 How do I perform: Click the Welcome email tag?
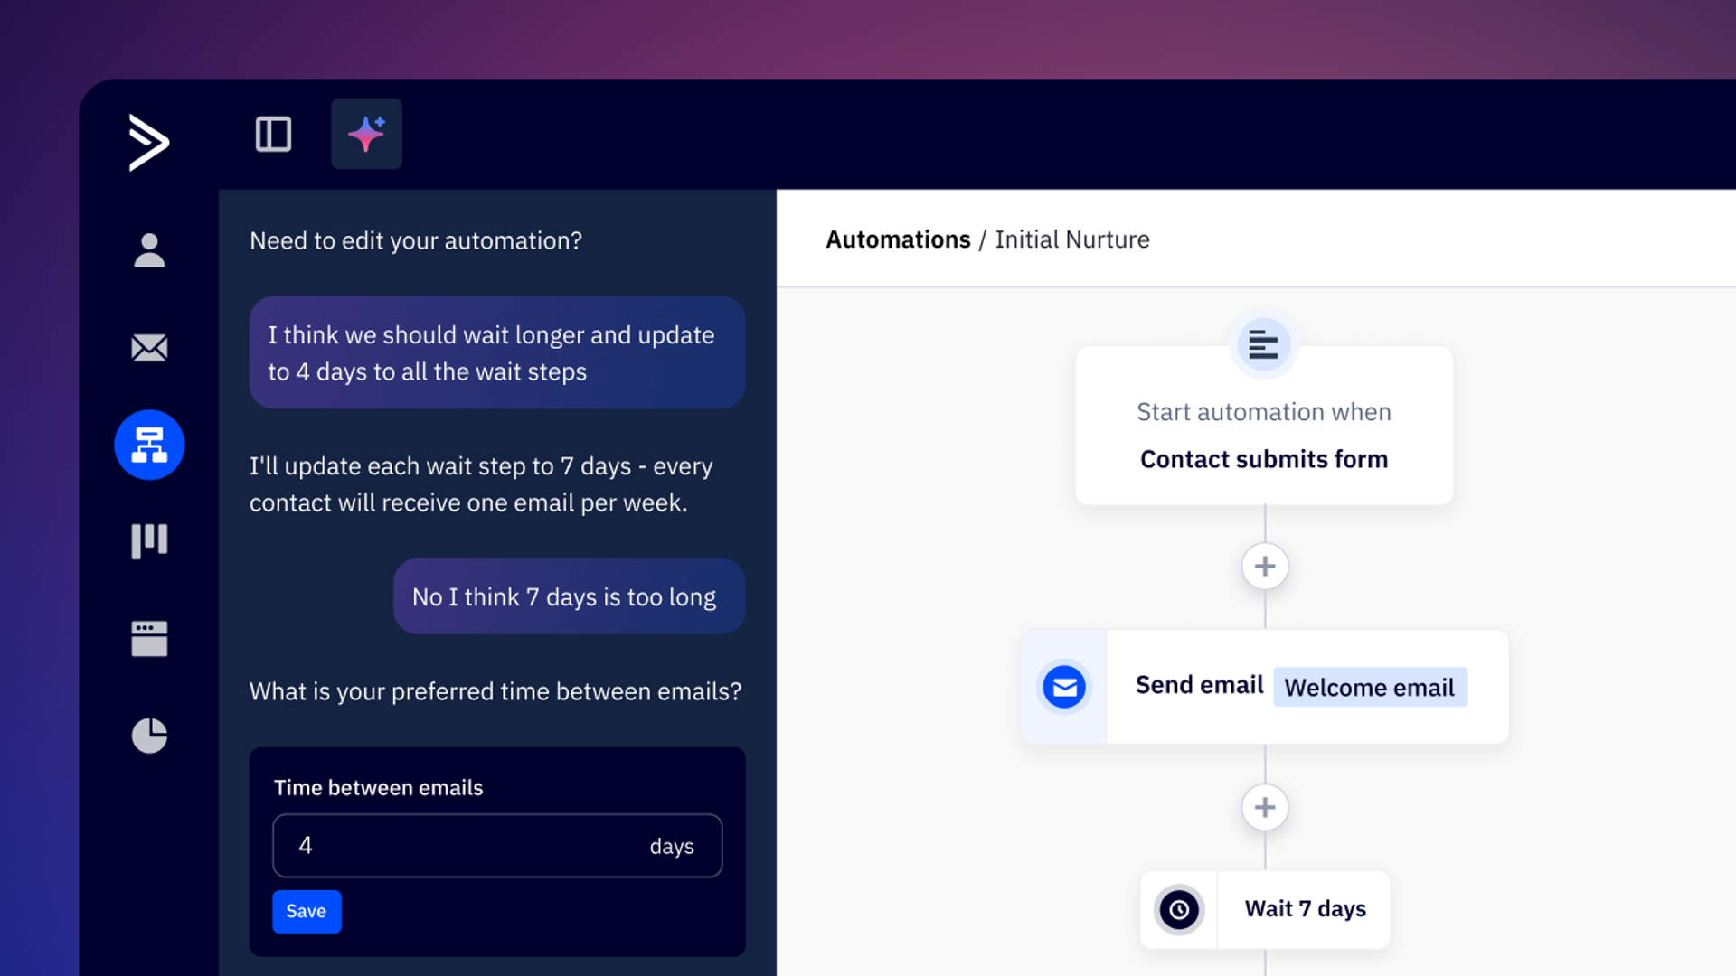click(x=1370, y=688)
